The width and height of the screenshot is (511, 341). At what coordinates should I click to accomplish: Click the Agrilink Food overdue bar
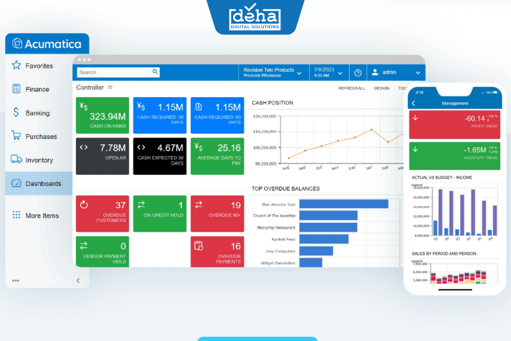point(324,239)
